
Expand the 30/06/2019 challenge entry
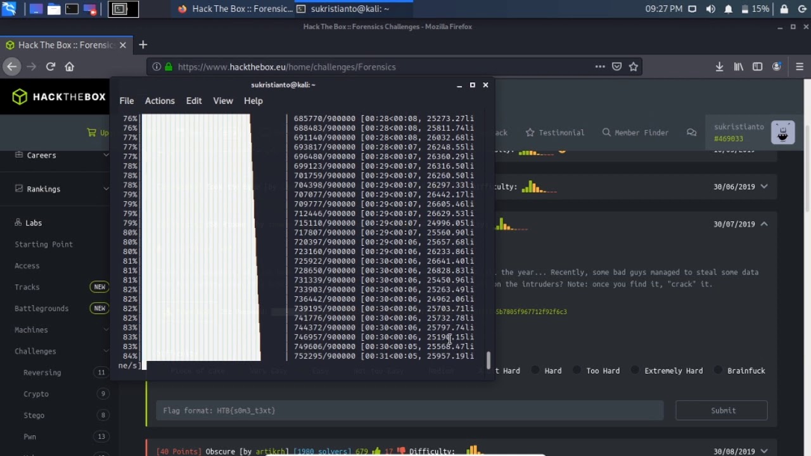pos(764,187)
